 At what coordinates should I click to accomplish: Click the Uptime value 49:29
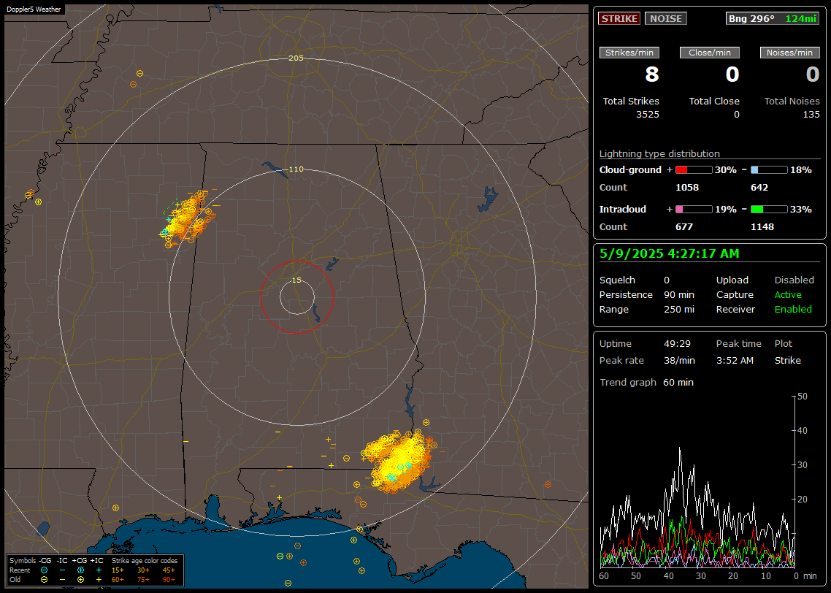pyautogui.click(x=677, y=344)
